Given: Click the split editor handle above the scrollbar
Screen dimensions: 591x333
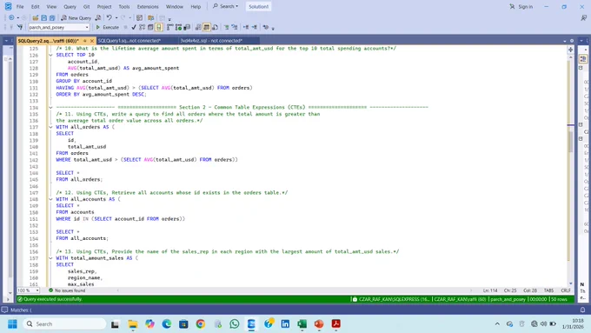Looking at the screenshot, I should coord(571,50).
